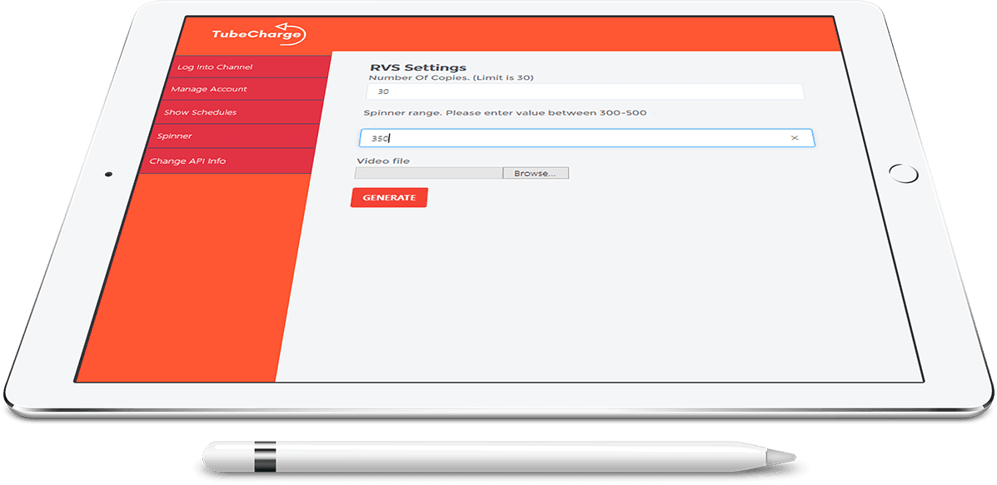The image size is (997, 485).
Task: Tap the tablet's round home button
Action: click(x=903, y=173)
